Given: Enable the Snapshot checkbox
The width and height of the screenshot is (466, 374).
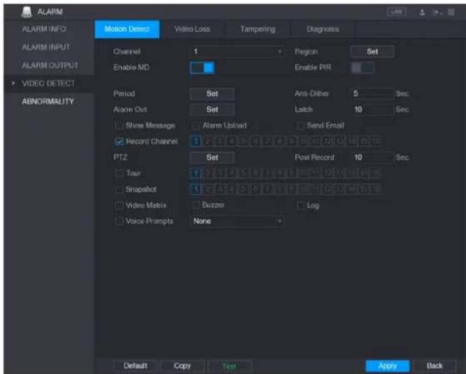Looking at the screenshot, I should pyautogui.click(x=119, y=190).
